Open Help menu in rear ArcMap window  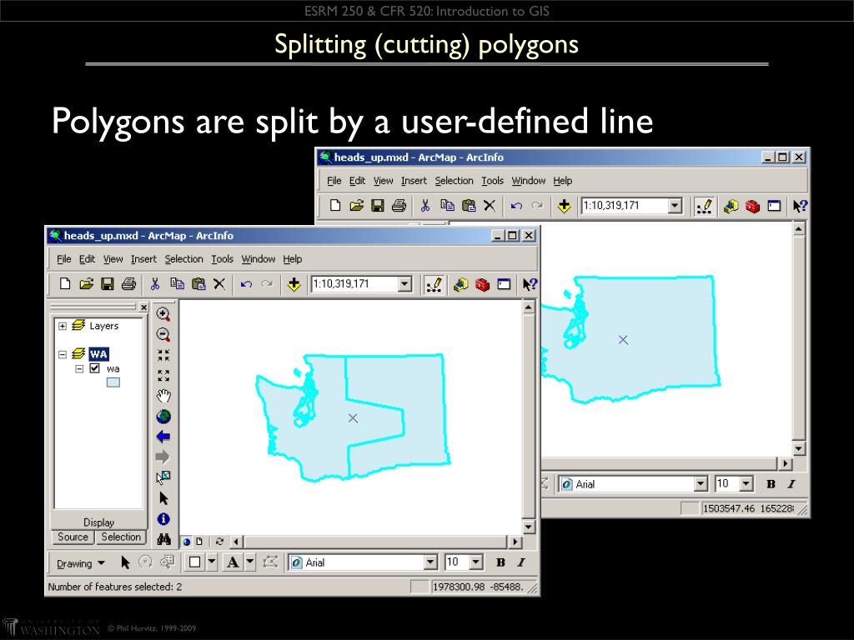pyautogui.click(x=563, y=181)
